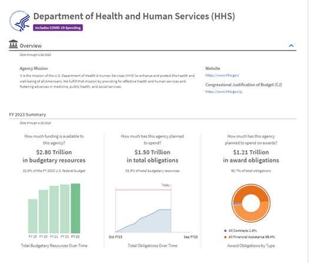This screenshot has height=263, width=309.
Task: Collapse the Overview section chevron
Action: pos(291,46)
